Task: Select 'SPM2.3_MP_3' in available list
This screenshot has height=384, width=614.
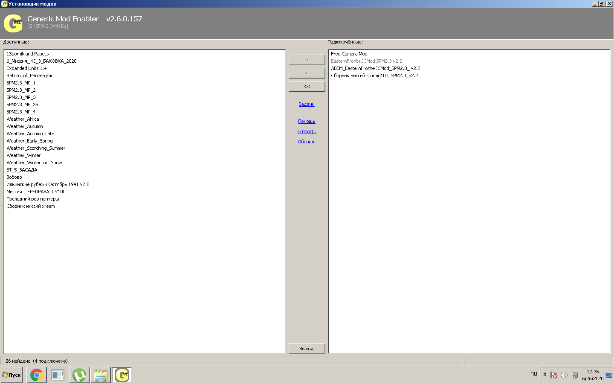Action: tap(21, 97)
